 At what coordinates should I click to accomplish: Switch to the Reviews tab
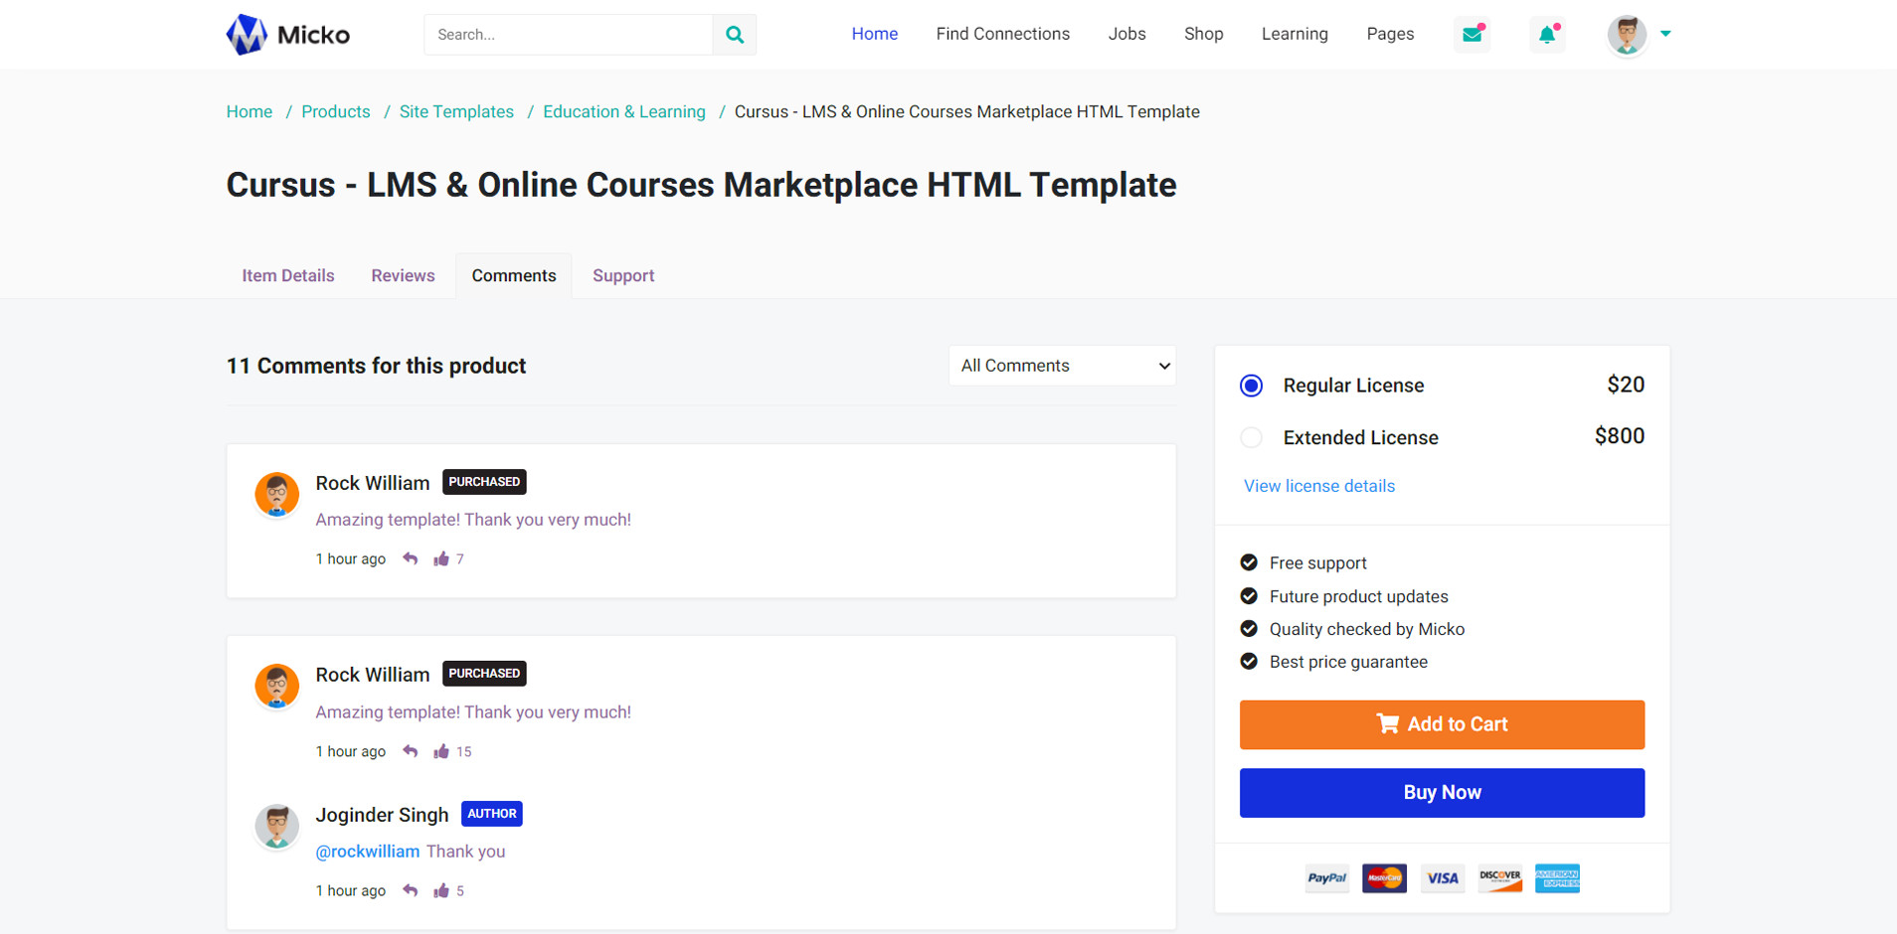click(403, 275)
